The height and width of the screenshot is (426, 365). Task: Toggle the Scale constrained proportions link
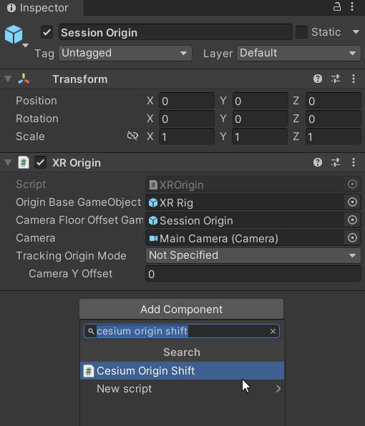pyautogui.click(x=132, y=136)
